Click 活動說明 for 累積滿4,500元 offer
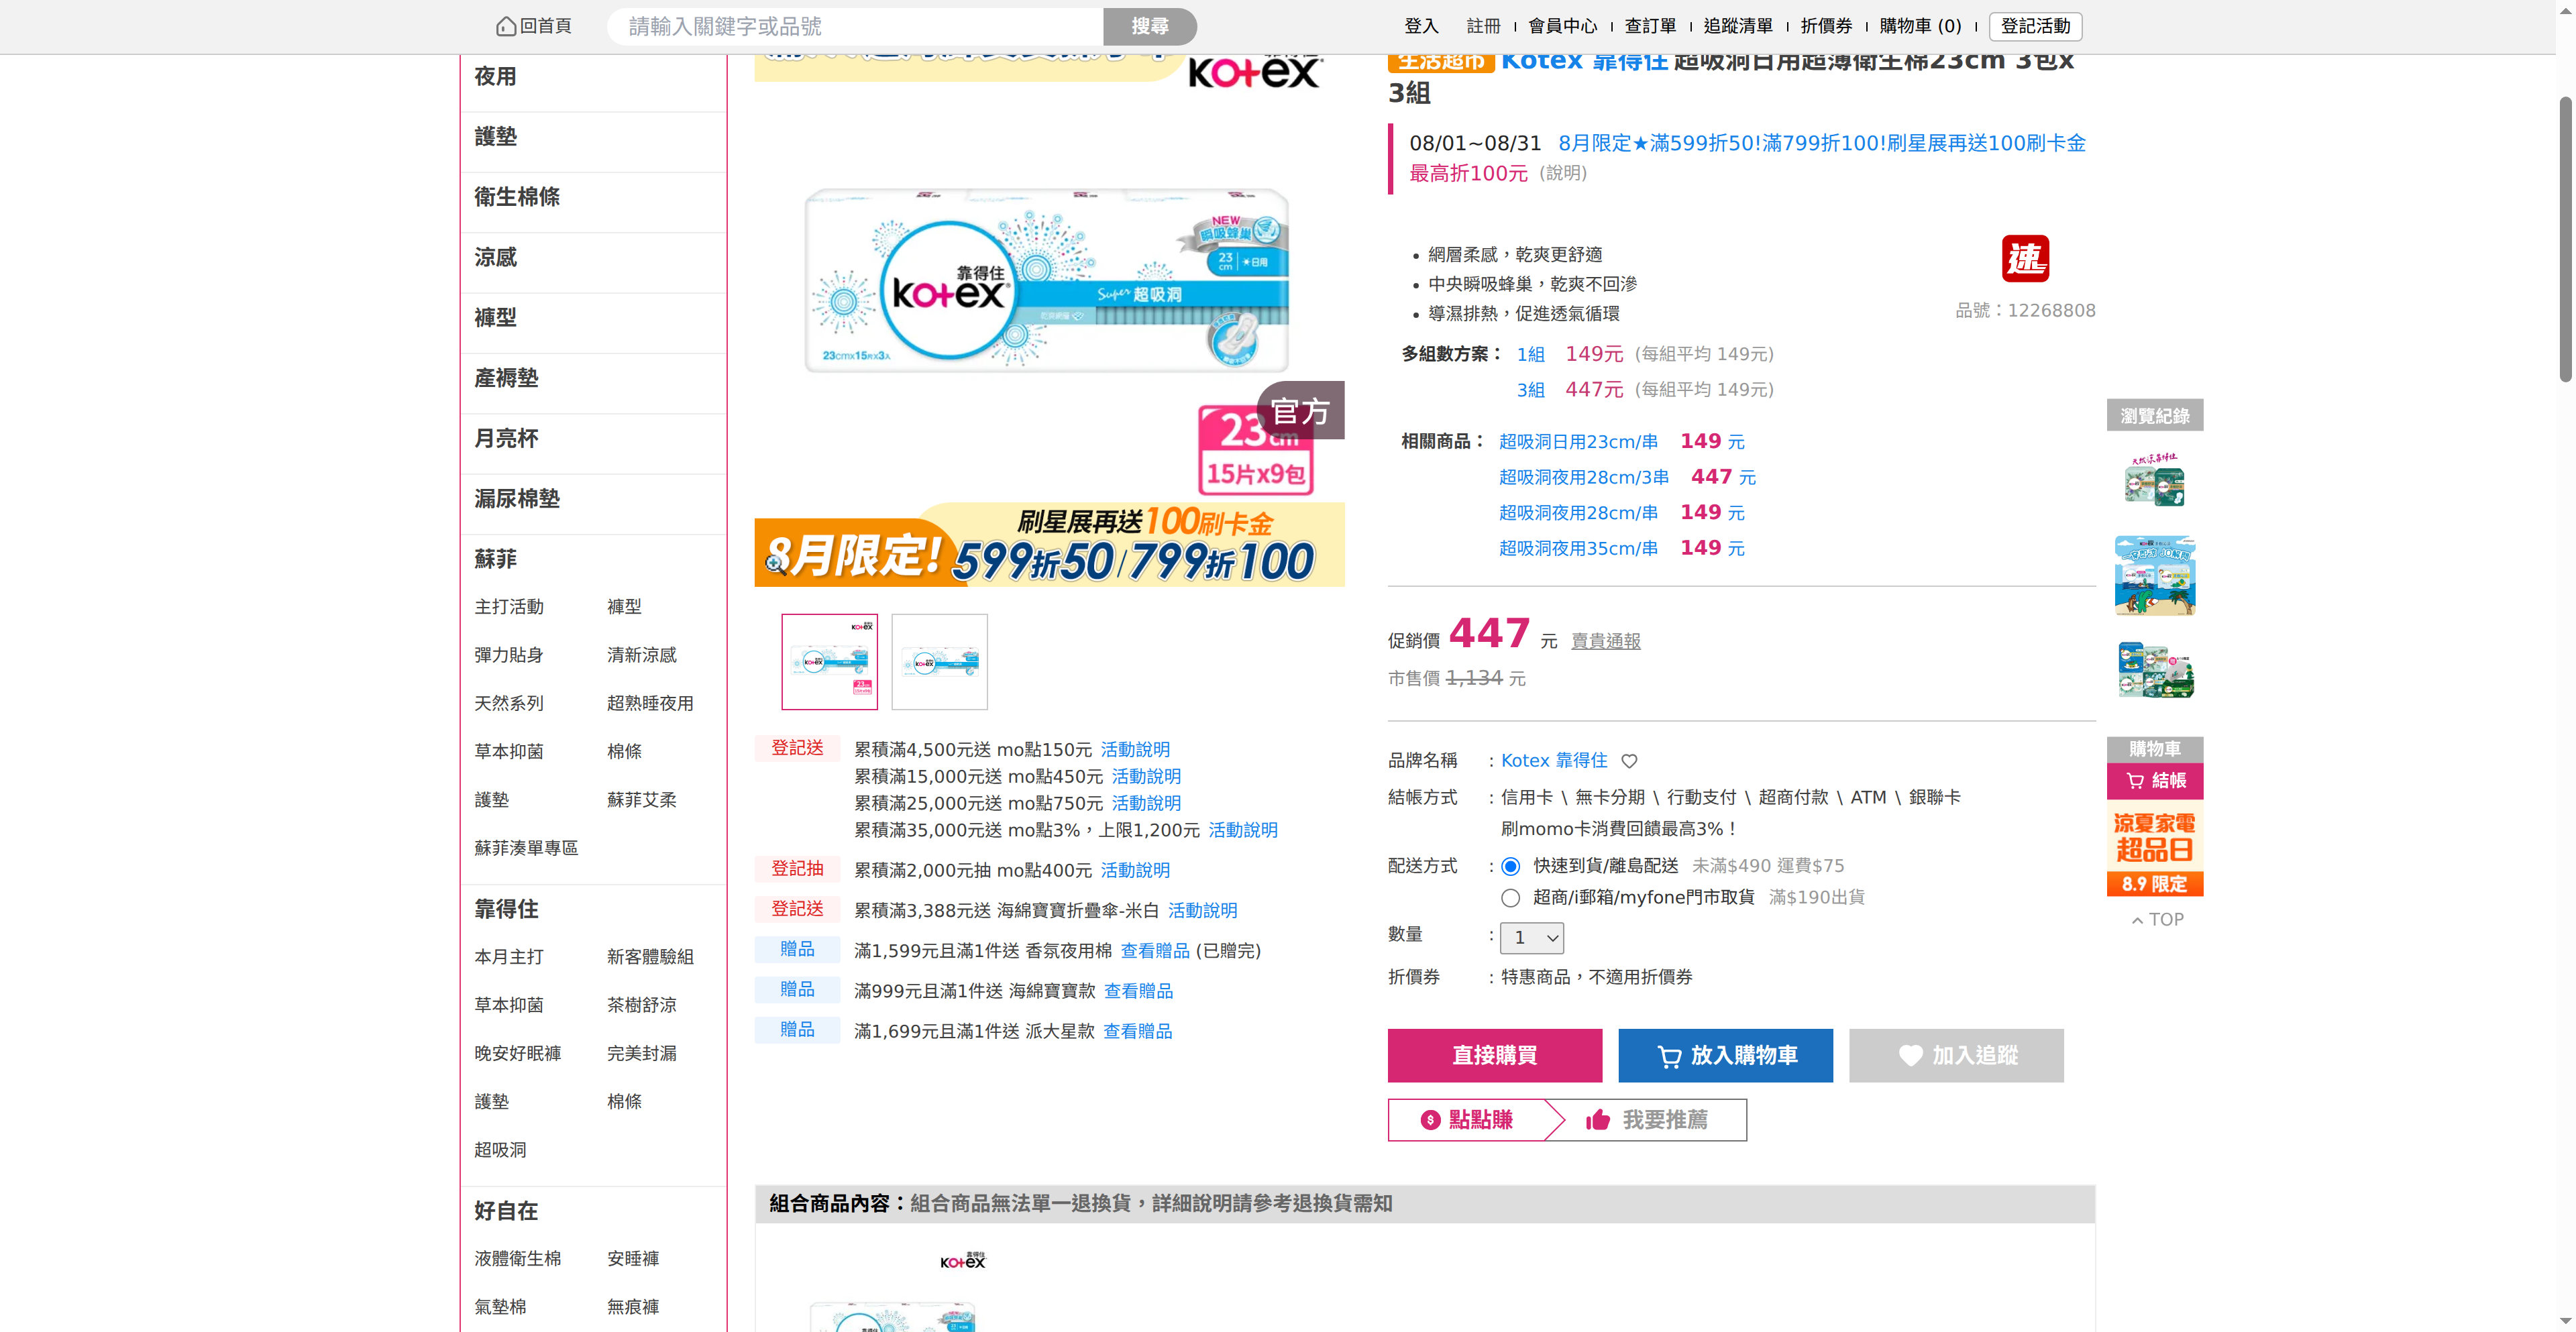The image size is (2576, 1332). coord(1135,750)
